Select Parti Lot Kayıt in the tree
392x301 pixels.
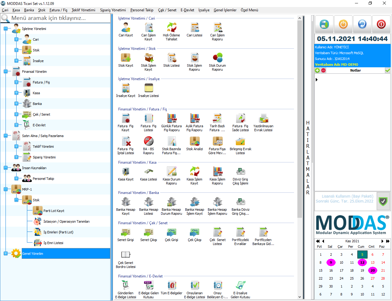pyautogui.click(x=54, y=211)
